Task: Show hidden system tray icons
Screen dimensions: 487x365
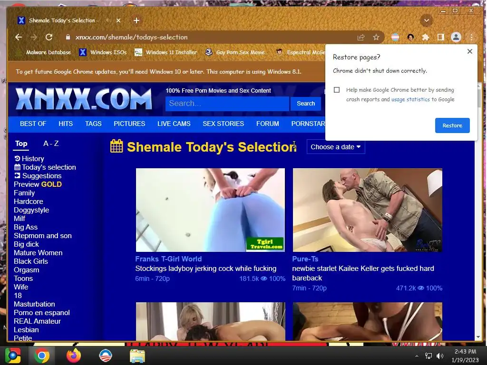Action: [x=417, y=356]
